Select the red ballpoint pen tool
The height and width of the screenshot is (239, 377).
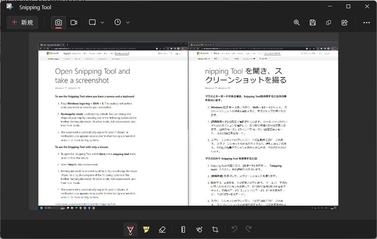coord(130,230)
